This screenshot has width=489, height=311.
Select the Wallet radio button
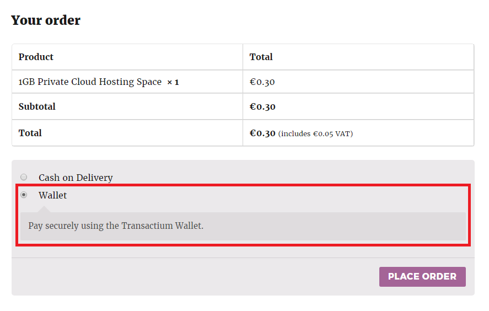(x=24, y=195)
